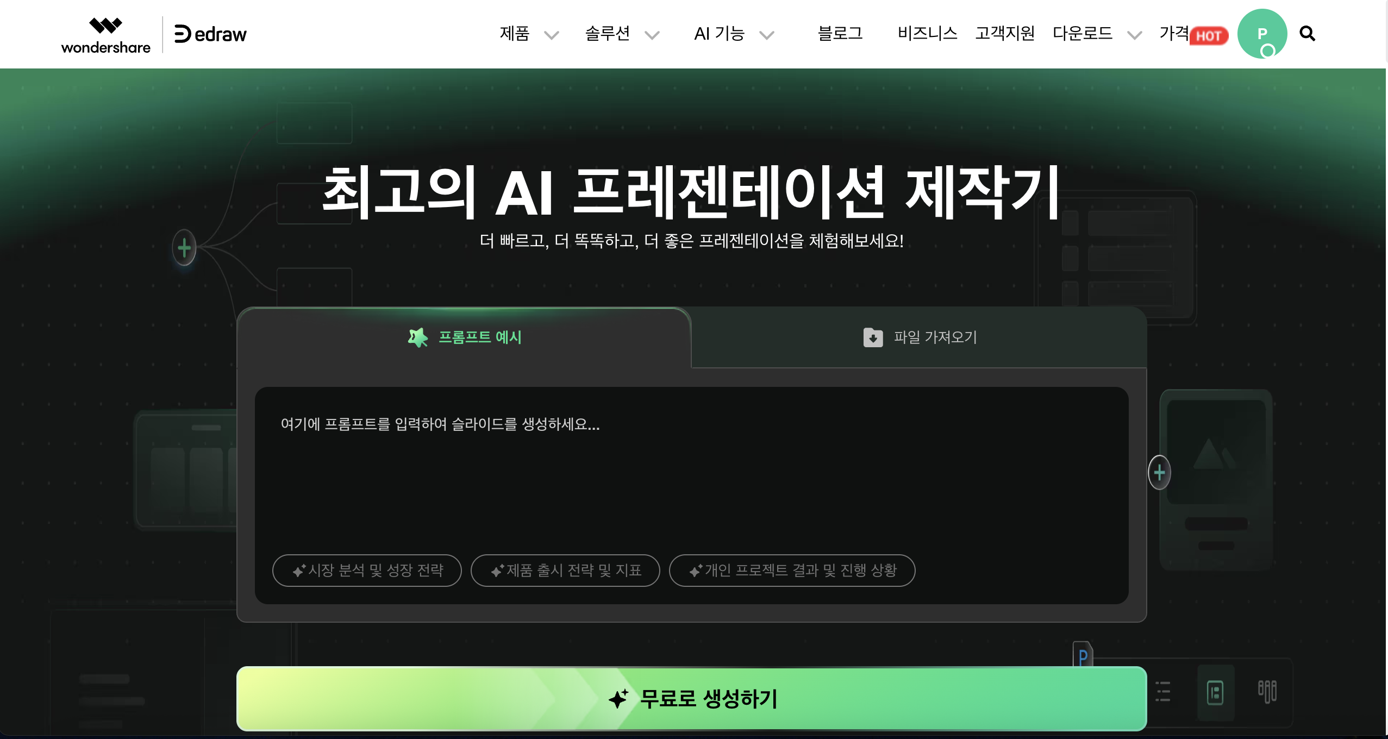Open the green P profile avatar
The width and height of the screenshot is (1388, 739).
[x=1262, y=34]
